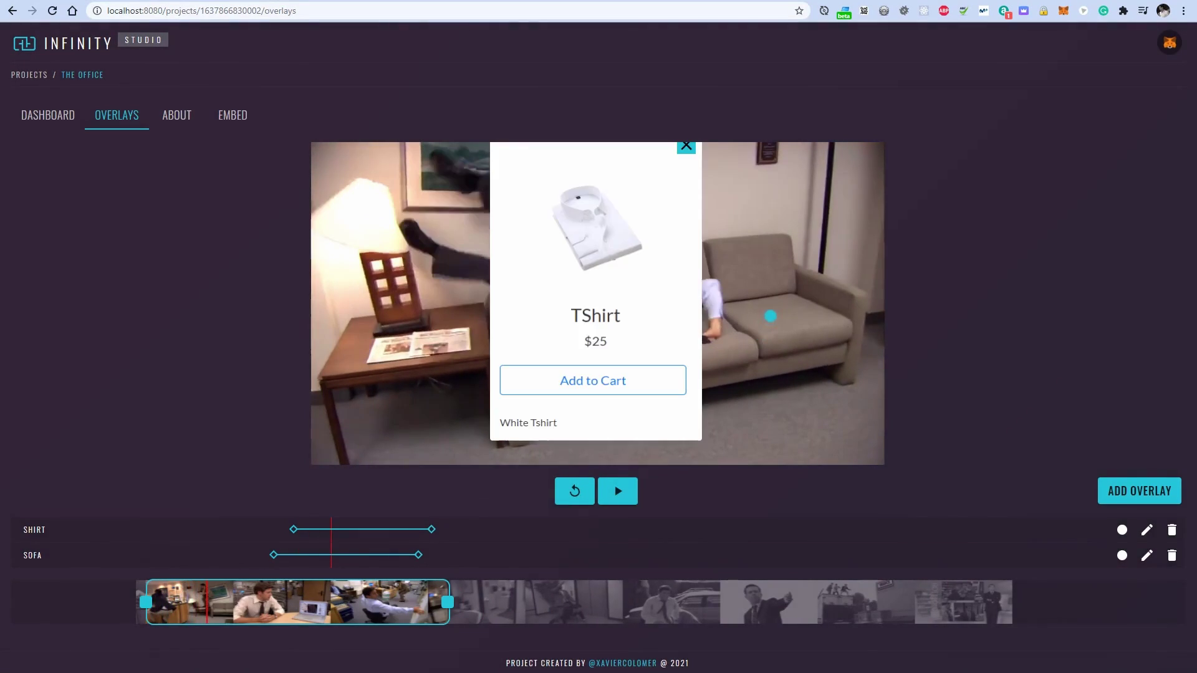Switch to the Dashboard tab

(x=48, y=115)
